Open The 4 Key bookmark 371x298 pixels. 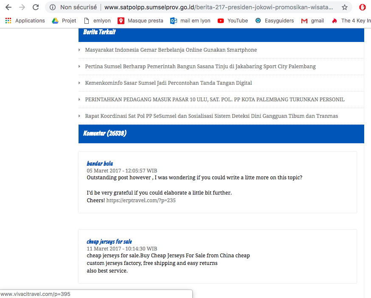click(351, 21)
